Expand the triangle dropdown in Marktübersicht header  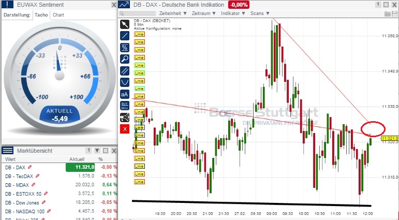pos(97,151)
